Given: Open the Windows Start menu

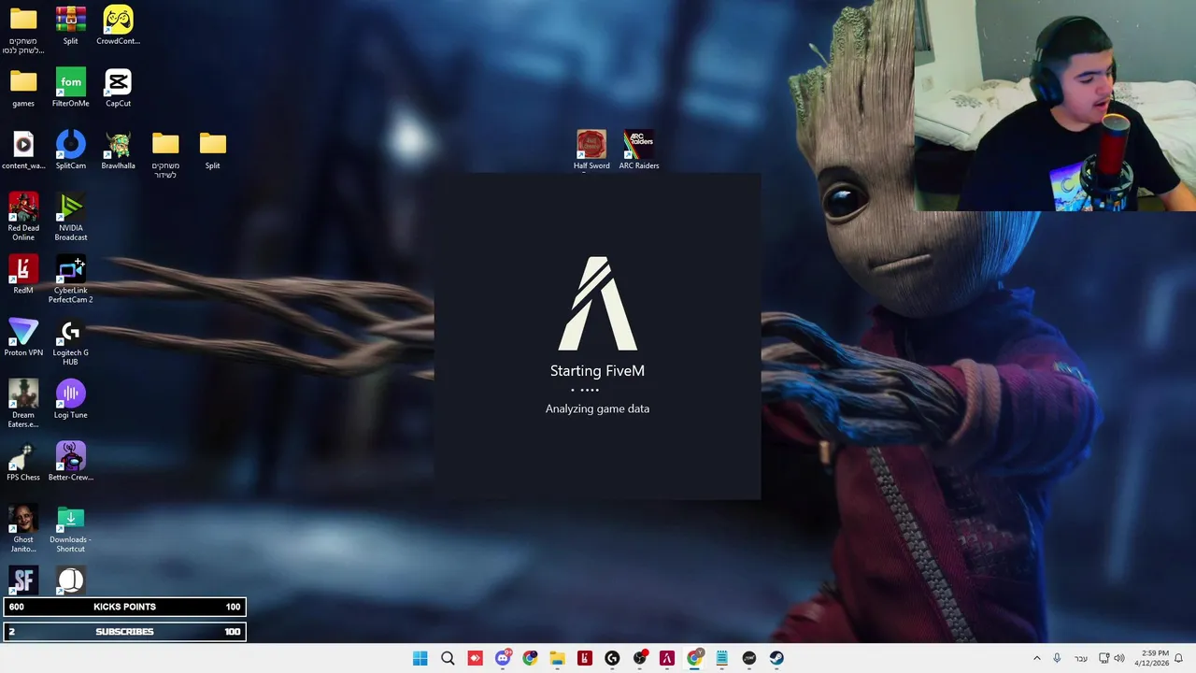Looking at the screenshot, I should point(420,658).
